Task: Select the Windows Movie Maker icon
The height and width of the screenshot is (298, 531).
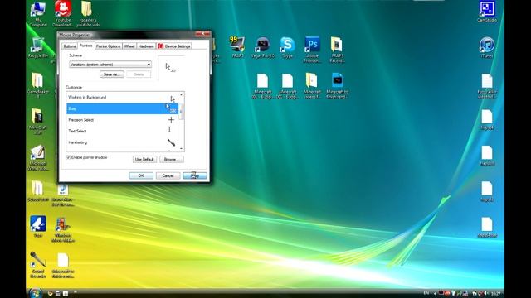Action: (x=63, y=230)
